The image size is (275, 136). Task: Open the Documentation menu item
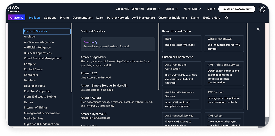[x=82, y=18]
